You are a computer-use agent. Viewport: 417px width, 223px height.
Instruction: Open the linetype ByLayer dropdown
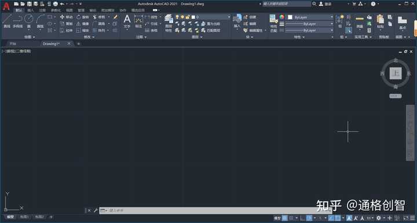[x=309, y=31]
